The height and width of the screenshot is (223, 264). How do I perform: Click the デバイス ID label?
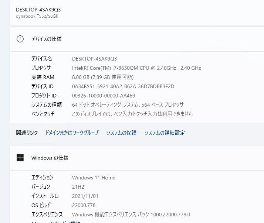coord(43,86)
